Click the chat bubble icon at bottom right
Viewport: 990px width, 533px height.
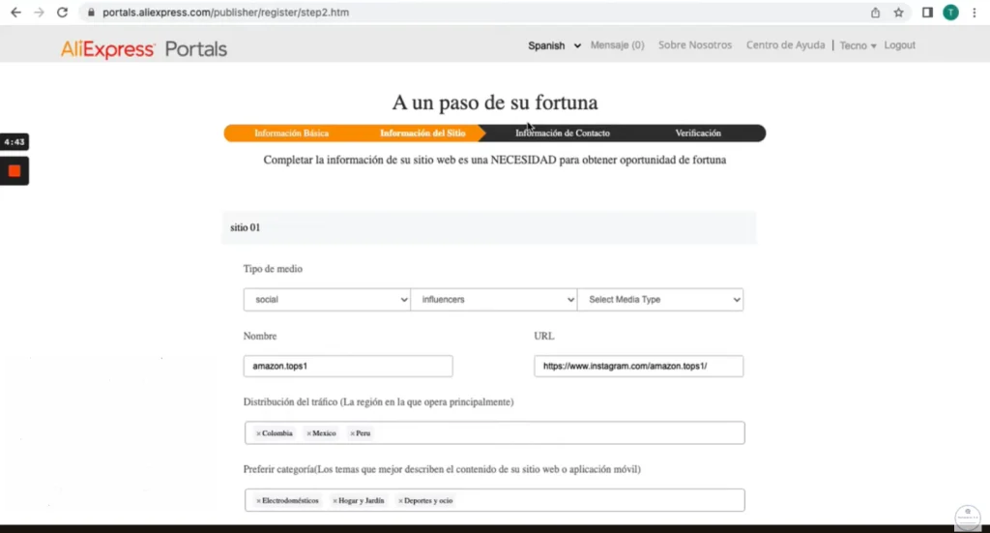[x=968, y=518]
